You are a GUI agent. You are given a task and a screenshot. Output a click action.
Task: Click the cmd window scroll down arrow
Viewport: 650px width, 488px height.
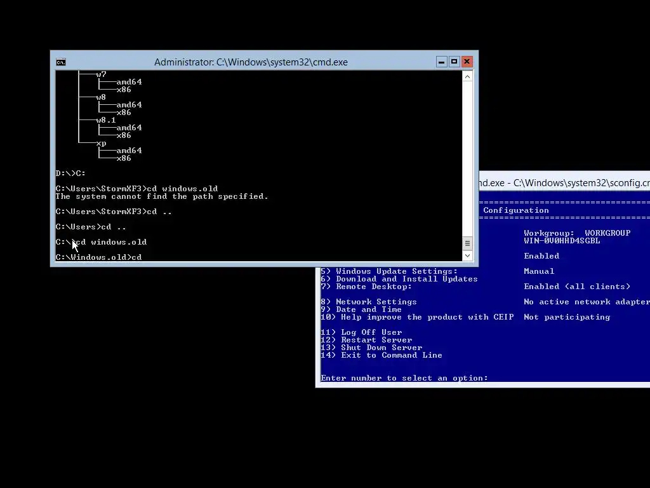tap(467, 255)
